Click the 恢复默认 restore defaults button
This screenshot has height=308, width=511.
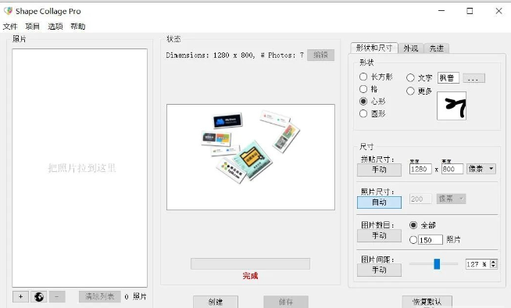[x=427, y=302]
